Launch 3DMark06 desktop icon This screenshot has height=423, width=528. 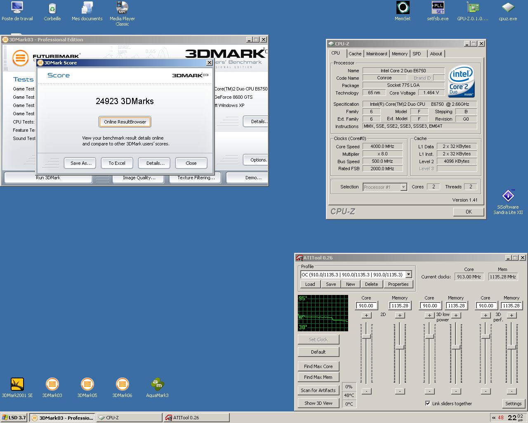point(122,388)
